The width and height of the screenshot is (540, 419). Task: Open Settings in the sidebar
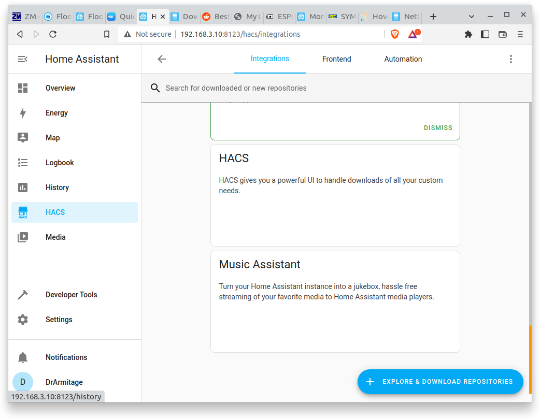point(75,320)
